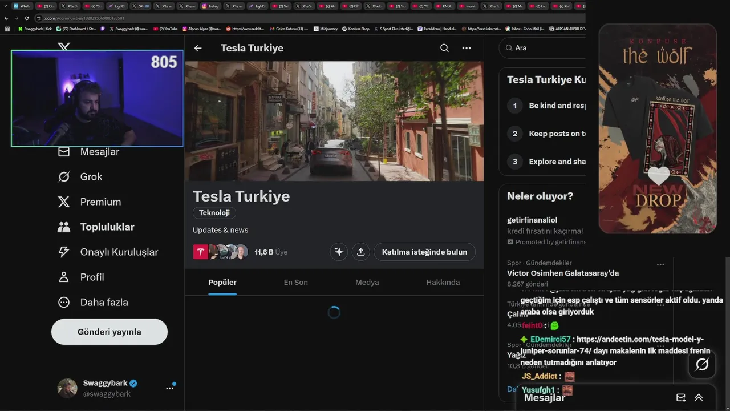Open the community search magnifier icon
The width and height of the screenshot is (730, 411).
click(x=444, y=48)
